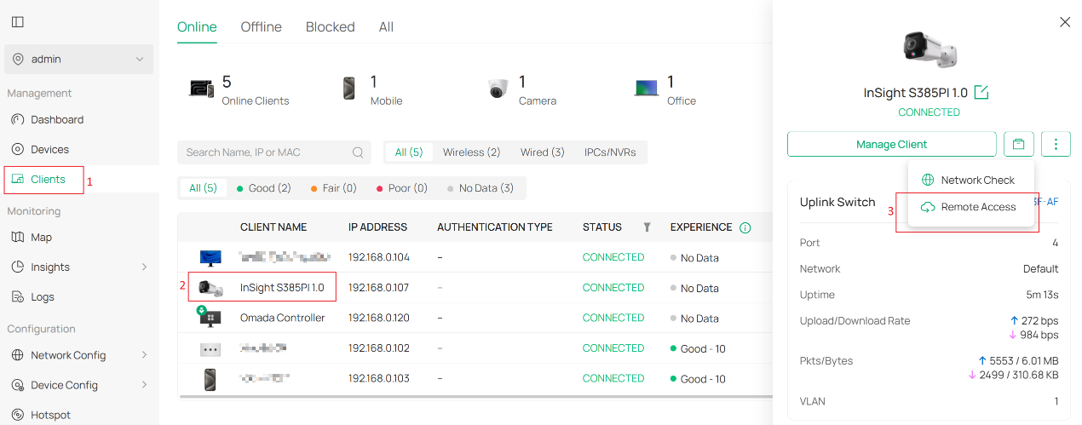Click the archive box icon button

tap(1019, 144)
